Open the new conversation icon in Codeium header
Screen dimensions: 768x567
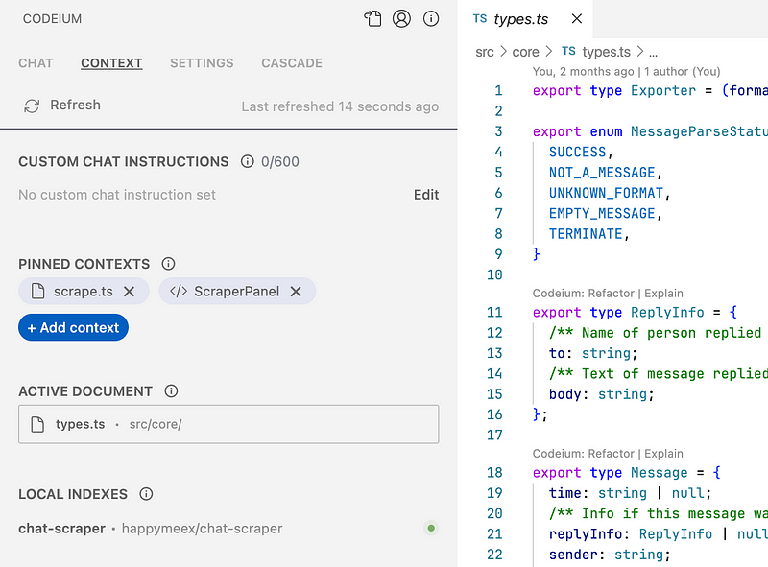372,18
